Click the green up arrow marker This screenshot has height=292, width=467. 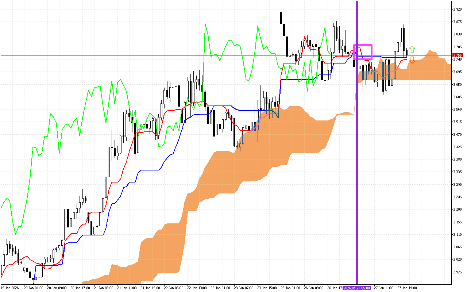(x=412, y=49)
